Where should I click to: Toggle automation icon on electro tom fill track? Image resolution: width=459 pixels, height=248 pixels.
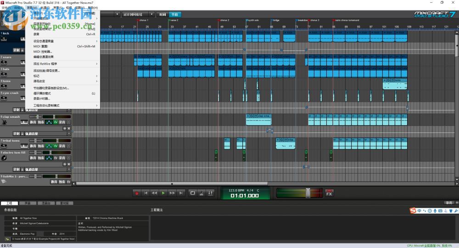pyautogui.click(x=49, y=158)
